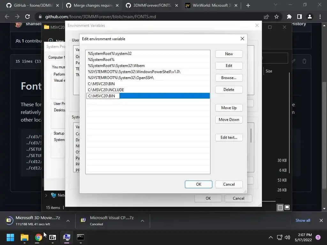Select the %SystemRoot% entry
The width and height of the screenshot is (327, 245).
[148, 60]
